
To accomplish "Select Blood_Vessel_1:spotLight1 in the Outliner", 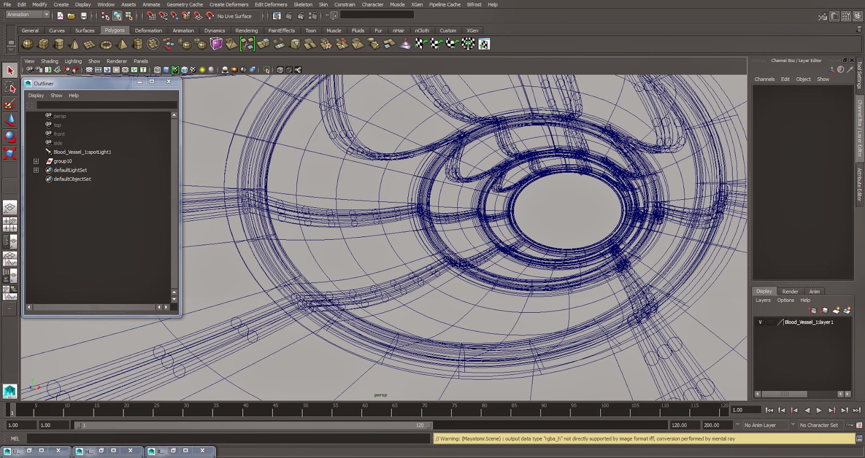I will click(x=82, y=152).
